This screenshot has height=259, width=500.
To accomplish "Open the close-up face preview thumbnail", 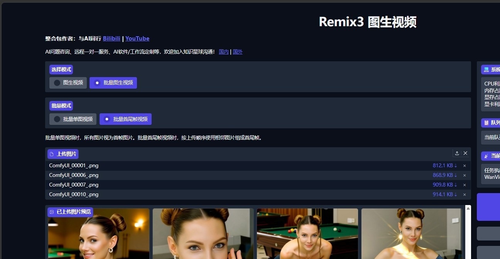I will [x=203, y=234].
